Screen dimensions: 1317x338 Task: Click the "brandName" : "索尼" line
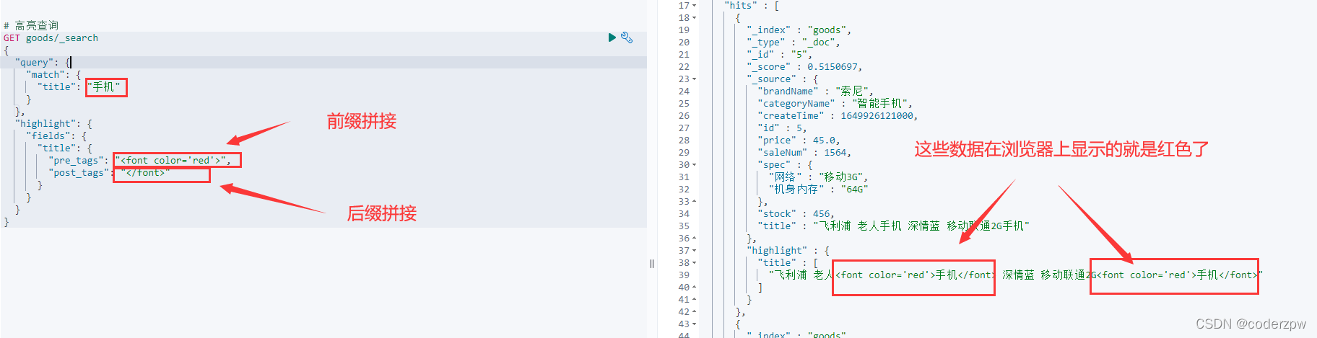[x=816, y=92]
